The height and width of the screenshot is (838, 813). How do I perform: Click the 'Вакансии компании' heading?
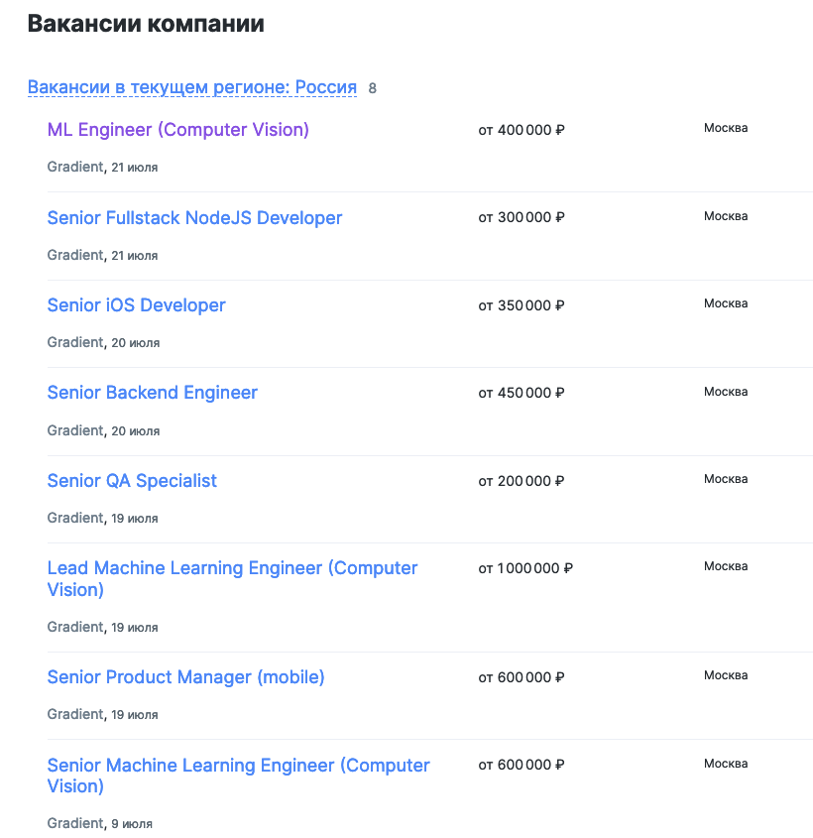click(x=146, y=24)
